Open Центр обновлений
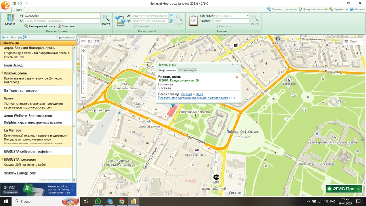 [x=313, y=9]
